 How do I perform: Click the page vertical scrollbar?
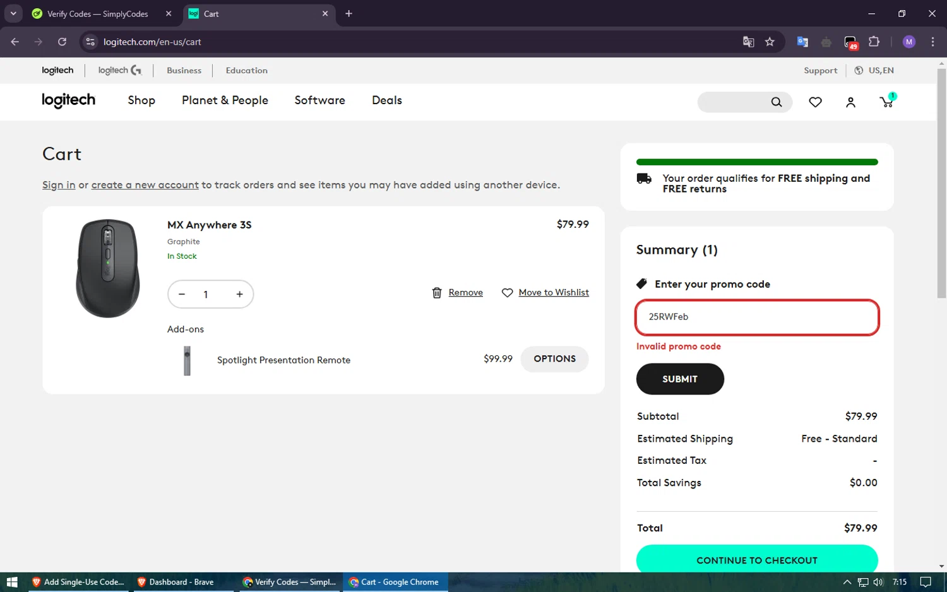[941, 183]
